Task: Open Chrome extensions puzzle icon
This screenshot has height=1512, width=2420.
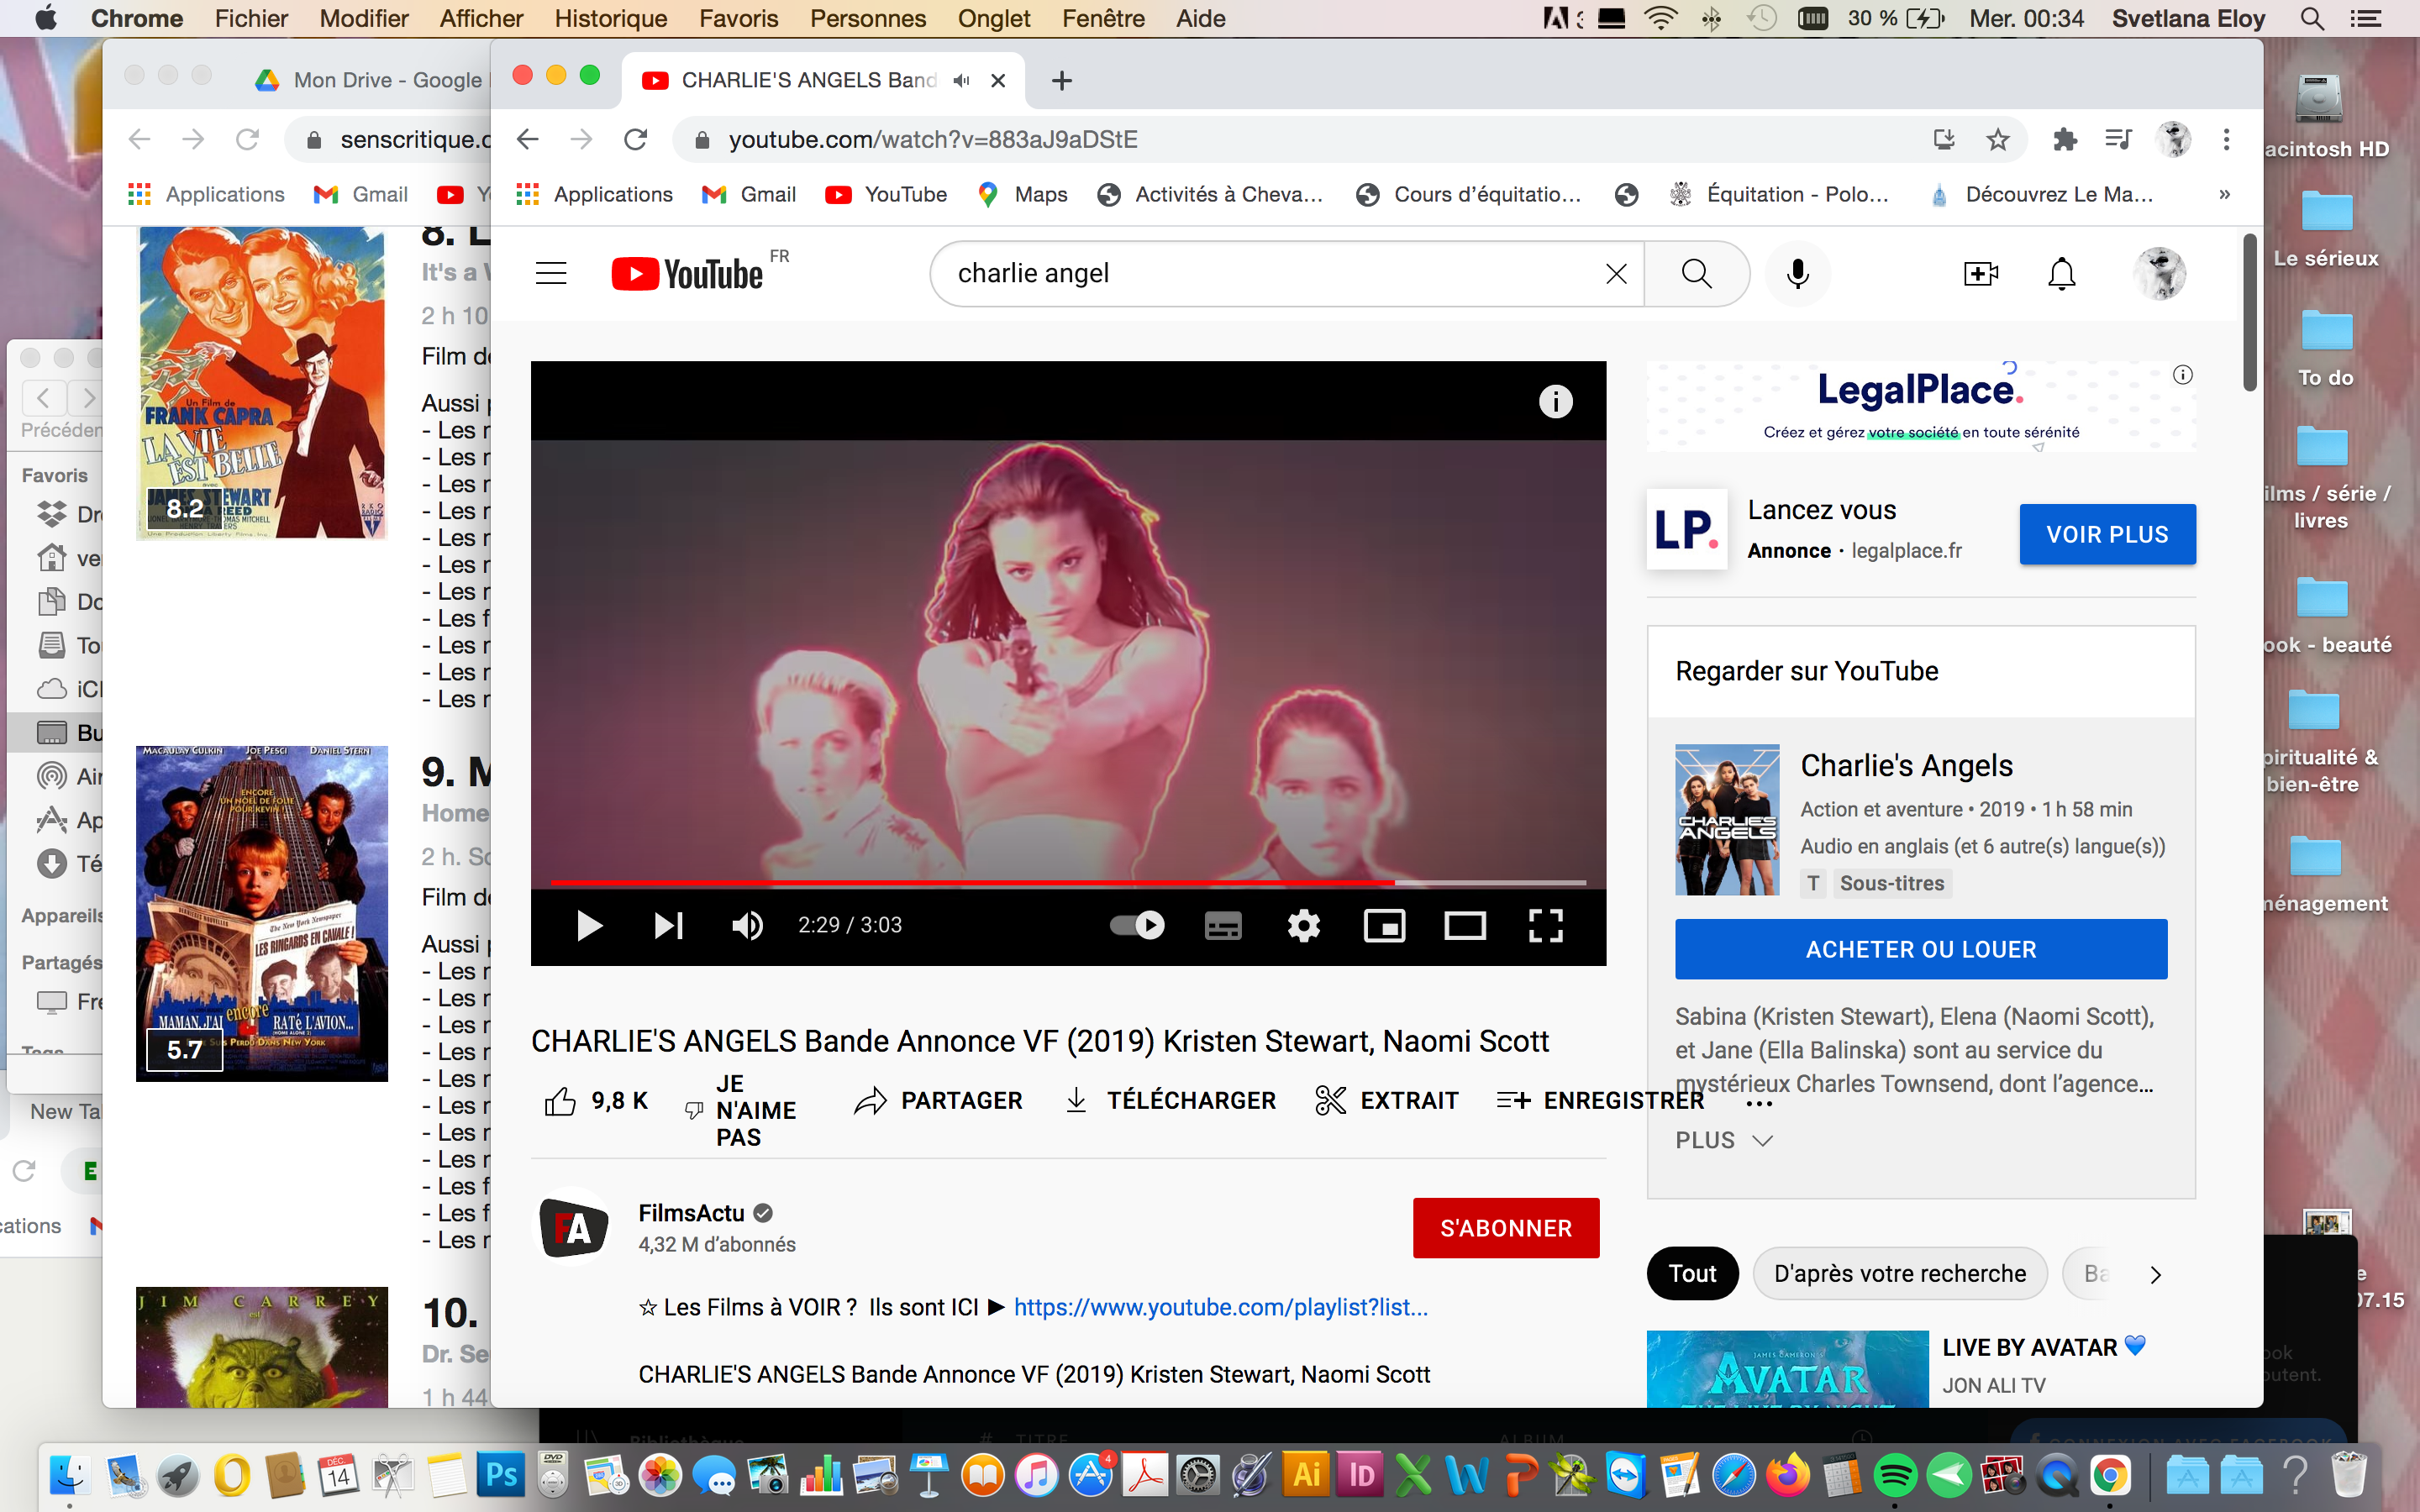Action: [2065, 139]
